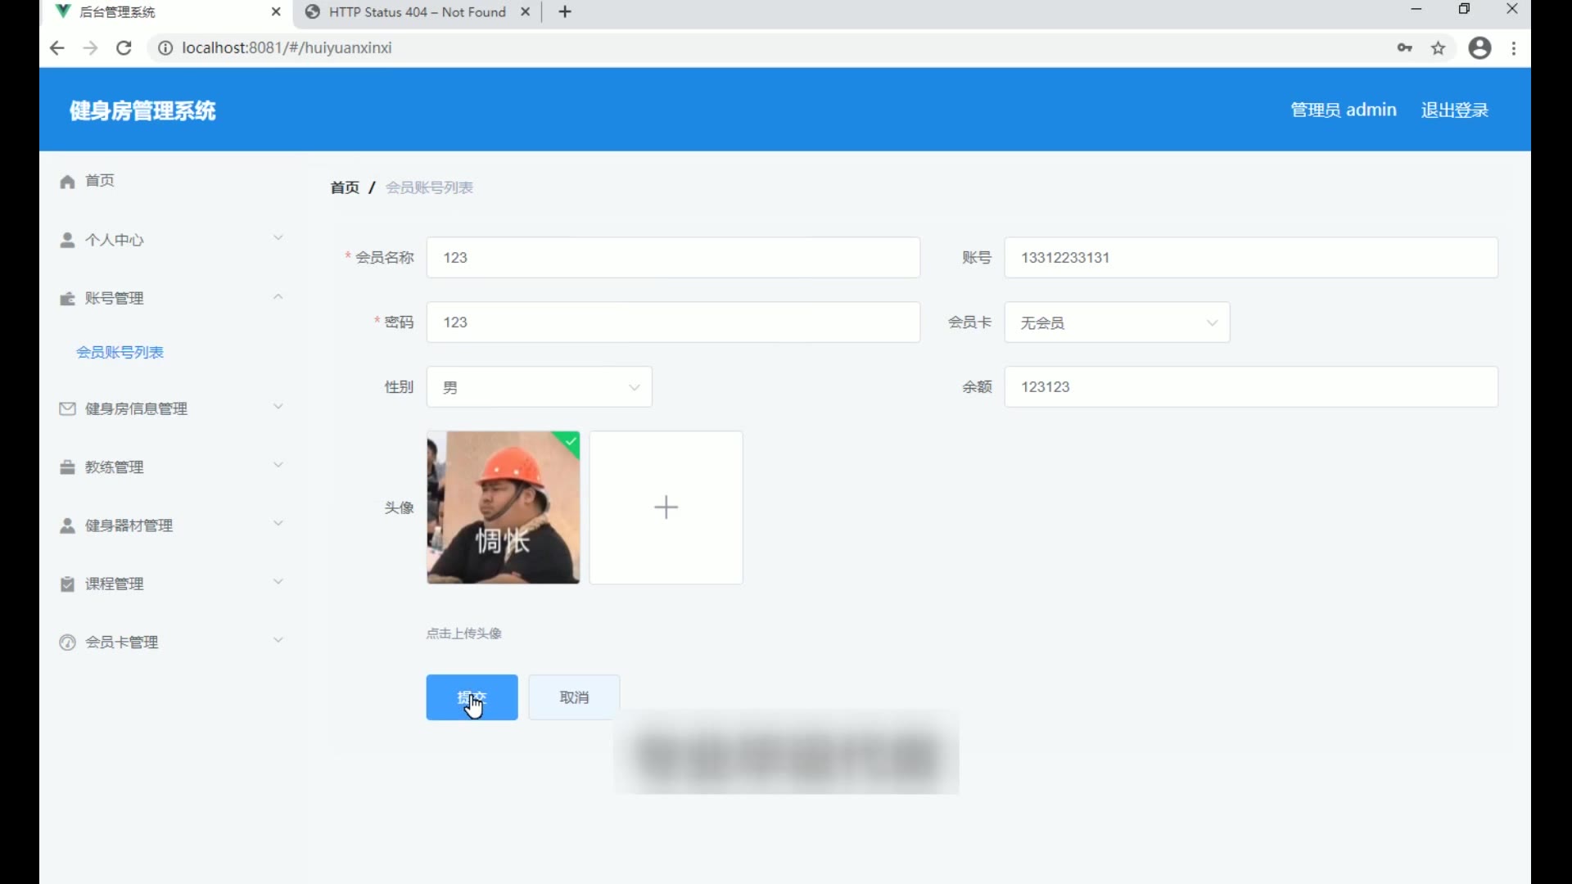The width and height of the screenshot is (1572, 884).
Task: Open the 会员卡 dropdown showing 无会员
Action: [1117, 322]
